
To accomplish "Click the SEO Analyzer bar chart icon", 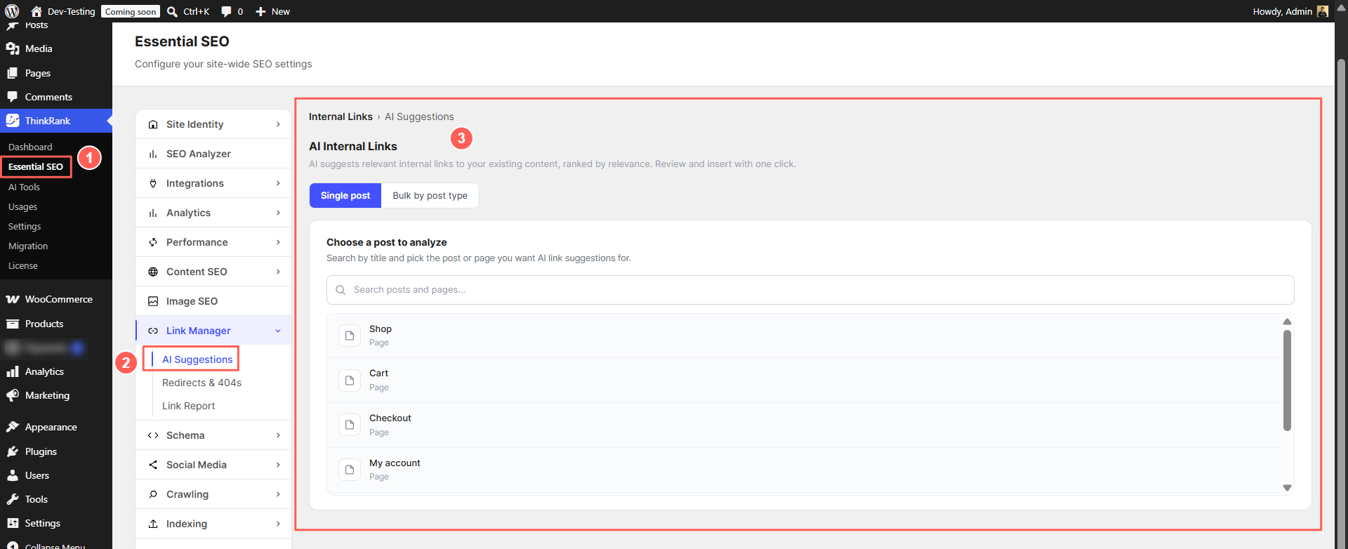I will [x=153, y=154].
